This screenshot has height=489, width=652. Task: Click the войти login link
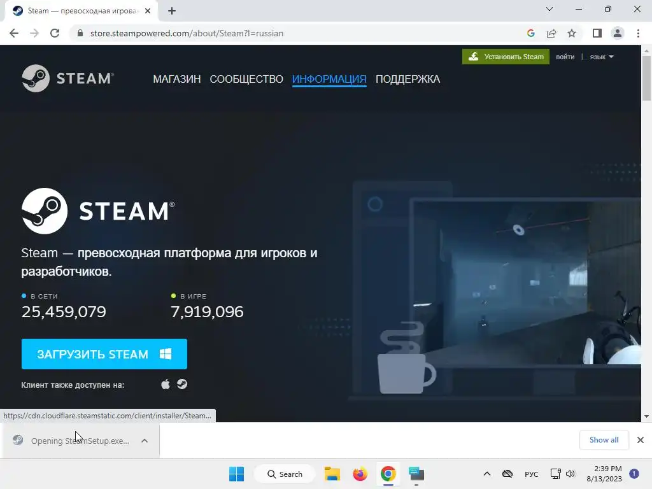coord(565,57)
